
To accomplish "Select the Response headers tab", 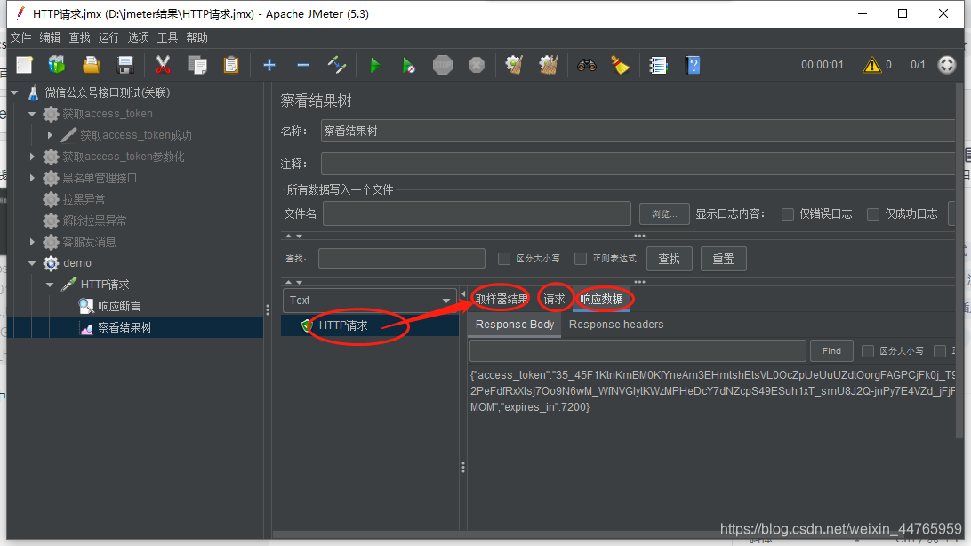I will coord(616,325).
